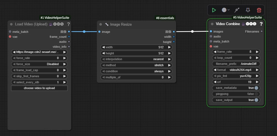Screen dimensions: 277x136
Task: Delete the node with the red trash icon
Action: click(x=259, y=10)
